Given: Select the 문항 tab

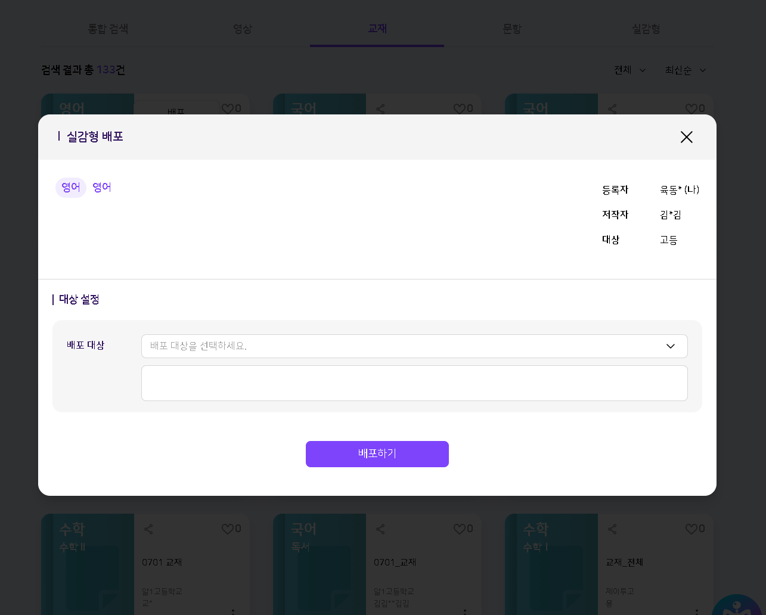Looking at the screenshot, I should tap(511, 29).
